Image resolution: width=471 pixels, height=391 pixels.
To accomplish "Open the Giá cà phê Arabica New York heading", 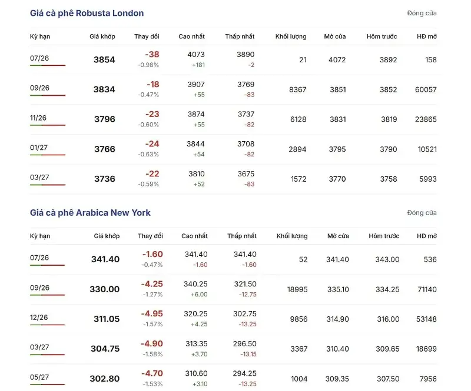I will [x=90, y=213].
